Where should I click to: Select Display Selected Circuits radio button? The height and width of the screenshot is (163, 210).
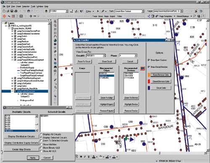41,137
